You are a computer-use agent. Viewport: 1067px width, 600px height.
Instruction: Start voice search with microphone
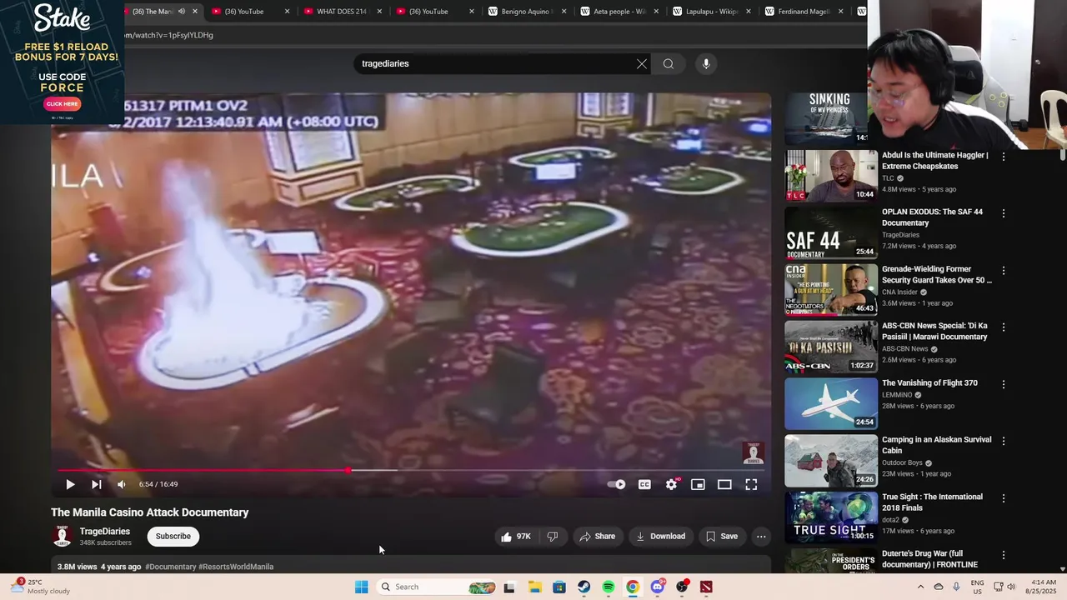pyautogui.click(x=706, y=63)
